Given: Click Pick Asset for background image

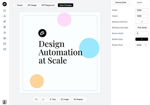Looking at the screenshot, I should (x=142, y=28).
